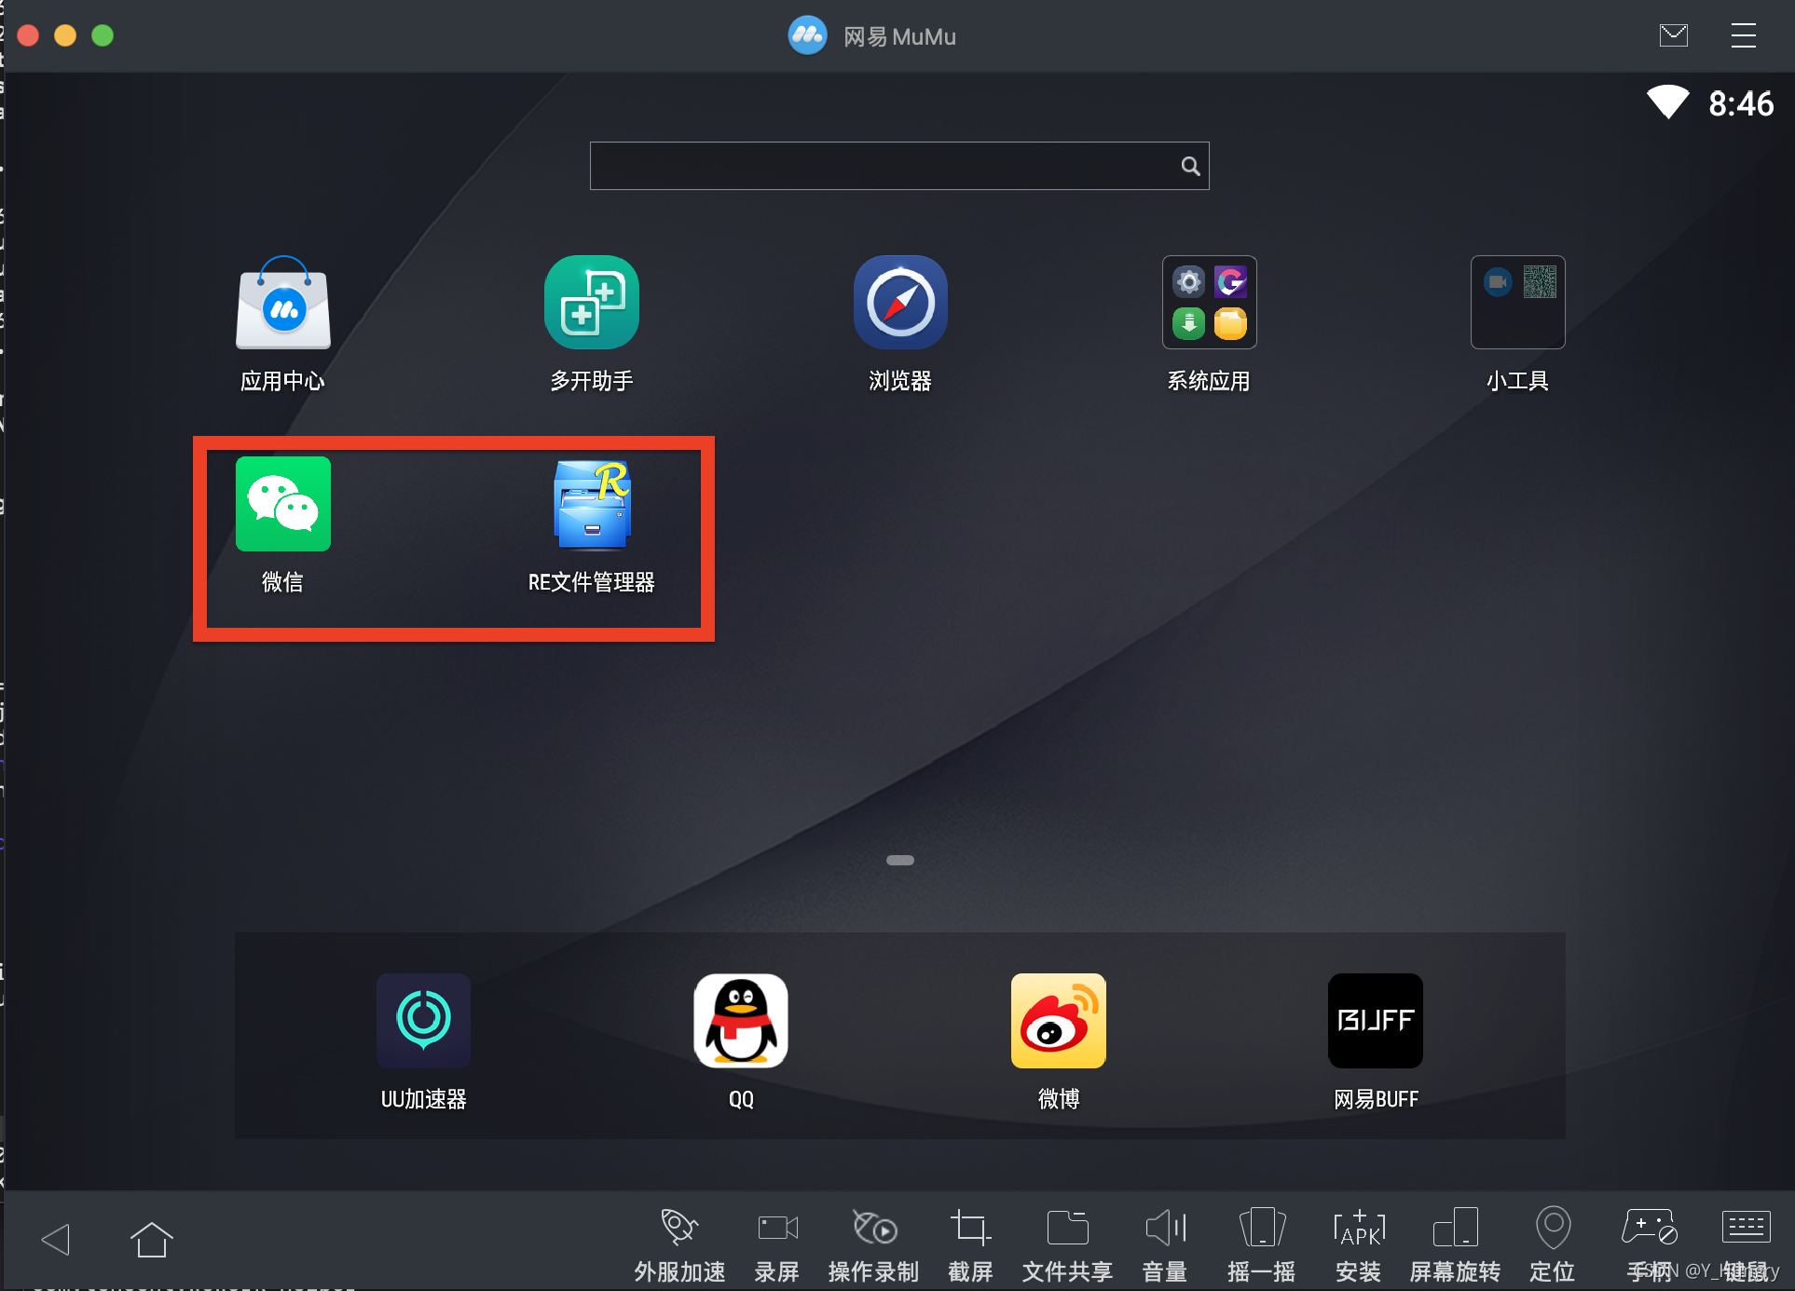
Task: Open the mail messages icon
Action: point(1673,36)
